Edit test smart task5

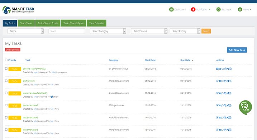(x=217, y=117)
